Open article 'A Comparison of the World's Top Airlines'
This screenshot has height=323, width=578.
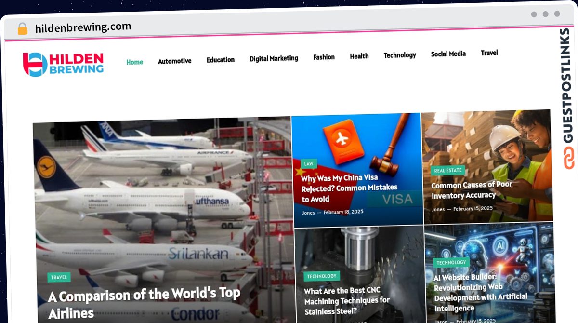[x=144, y=303]
